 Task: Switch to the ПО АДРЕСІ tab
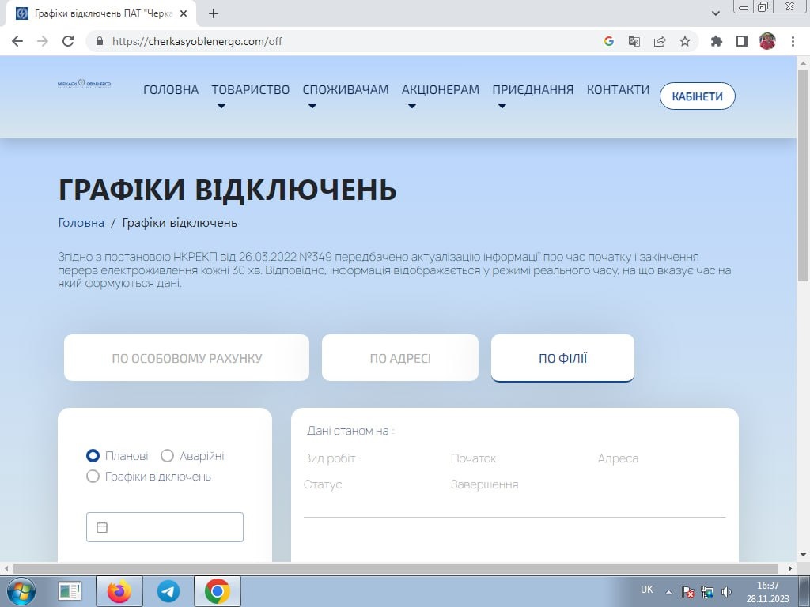[399, 358]
